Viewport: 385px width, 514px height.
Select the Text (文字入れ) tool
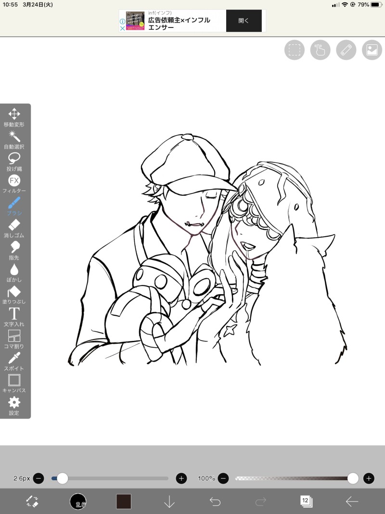[14, 317]
